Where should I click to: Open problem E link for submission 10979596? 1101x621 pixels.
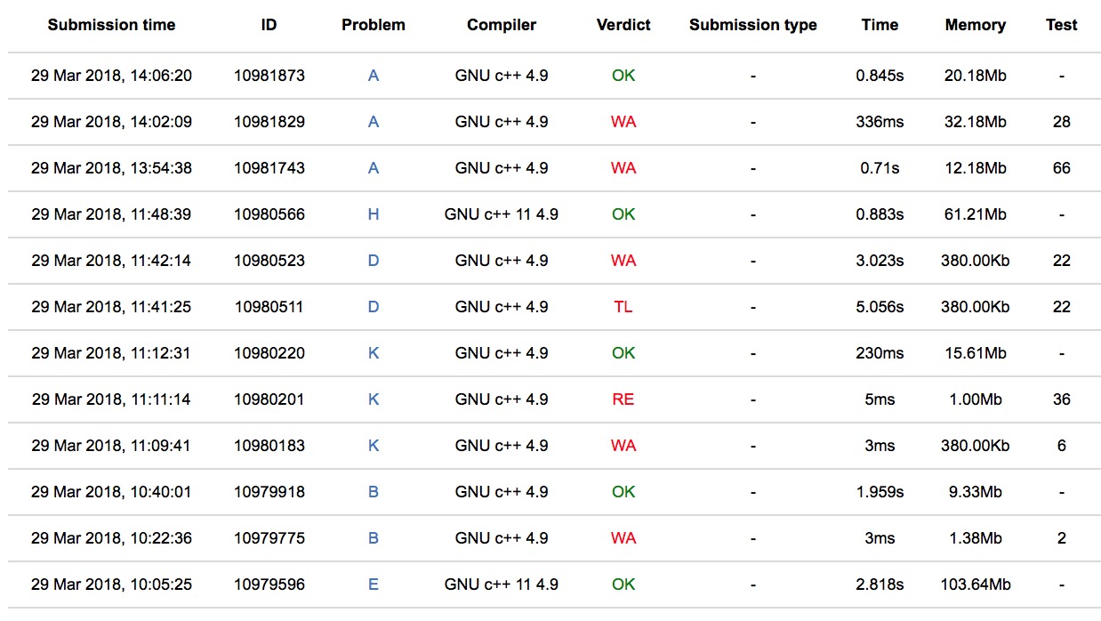point(374,585)
